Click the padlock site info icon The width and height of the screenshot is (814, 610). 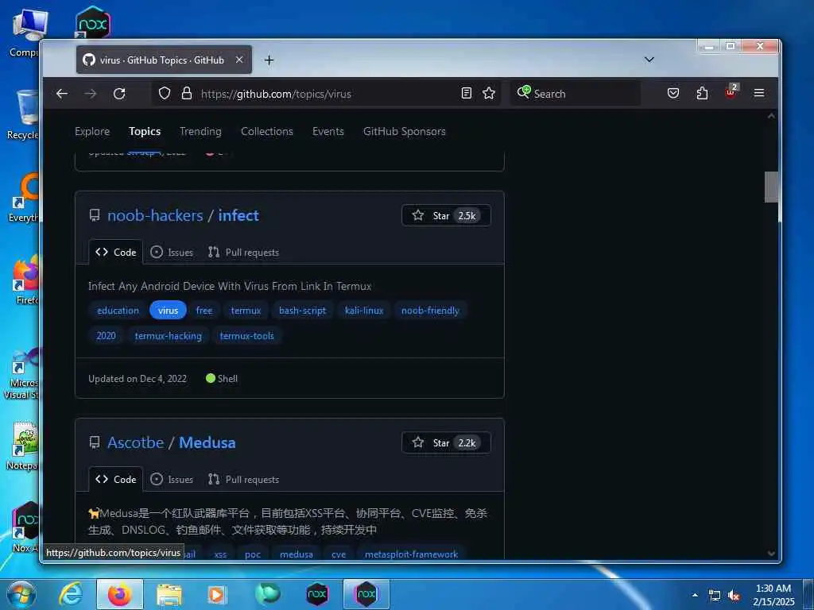tap(186, 94)
